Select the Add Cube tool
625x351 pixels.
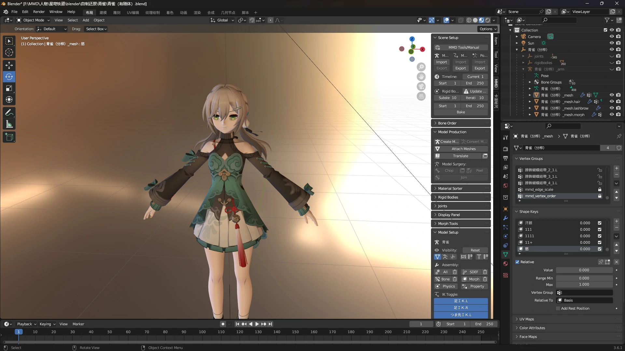pyautogui.click(x=9, y=137)
